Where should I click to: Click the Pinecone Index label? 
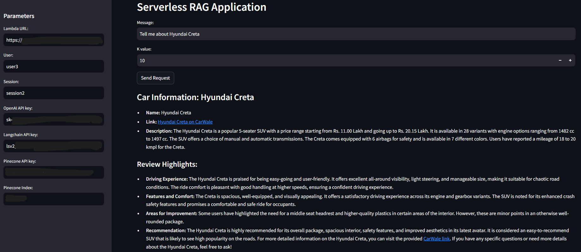click(18, 188)
